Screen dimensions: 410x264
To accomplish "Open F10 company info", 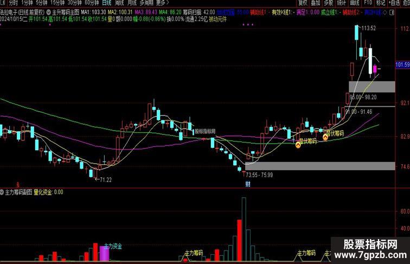I will 368,3.
